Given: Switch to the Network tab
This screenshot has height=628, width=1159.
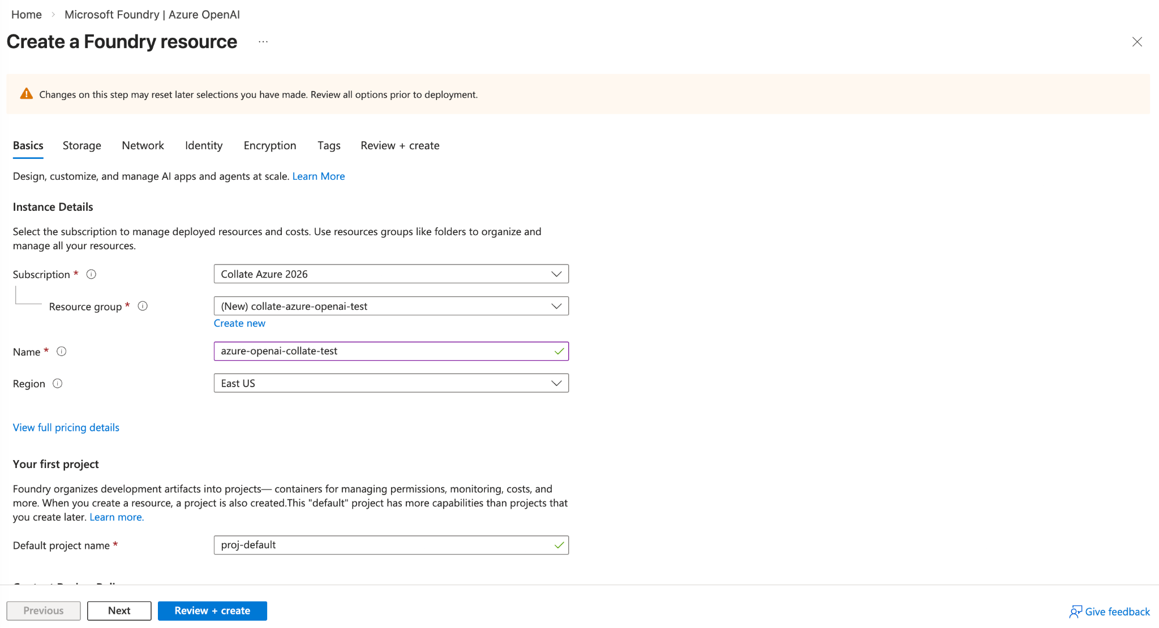Looking at the screenshot, I should (143, 145).
